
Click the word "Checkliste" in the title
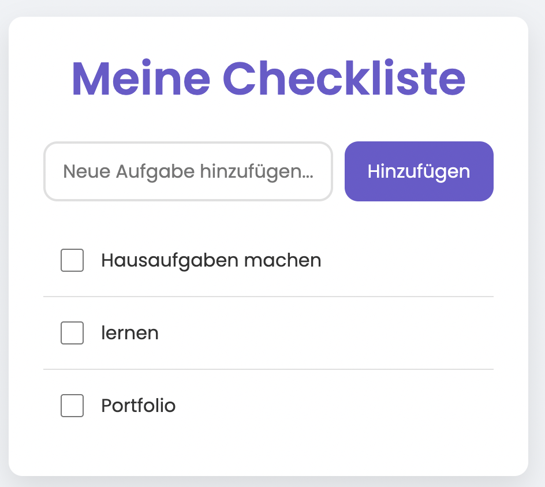(x=344, y=79)
